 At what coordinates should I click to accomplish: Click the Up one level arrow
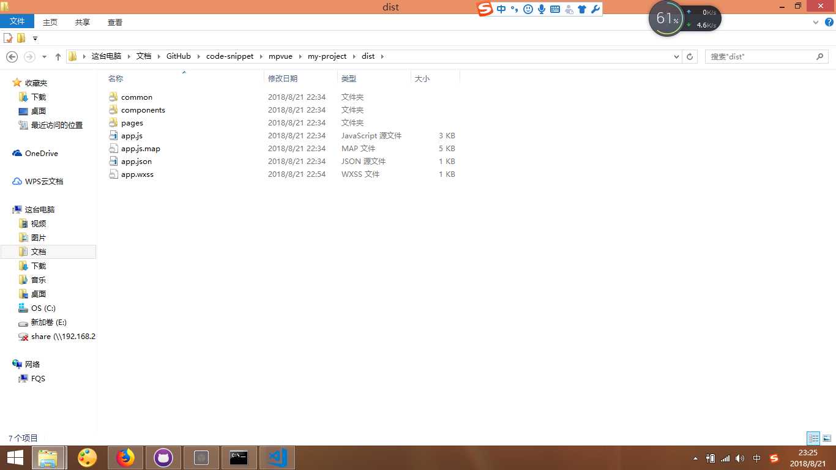(x=58, y=56)
